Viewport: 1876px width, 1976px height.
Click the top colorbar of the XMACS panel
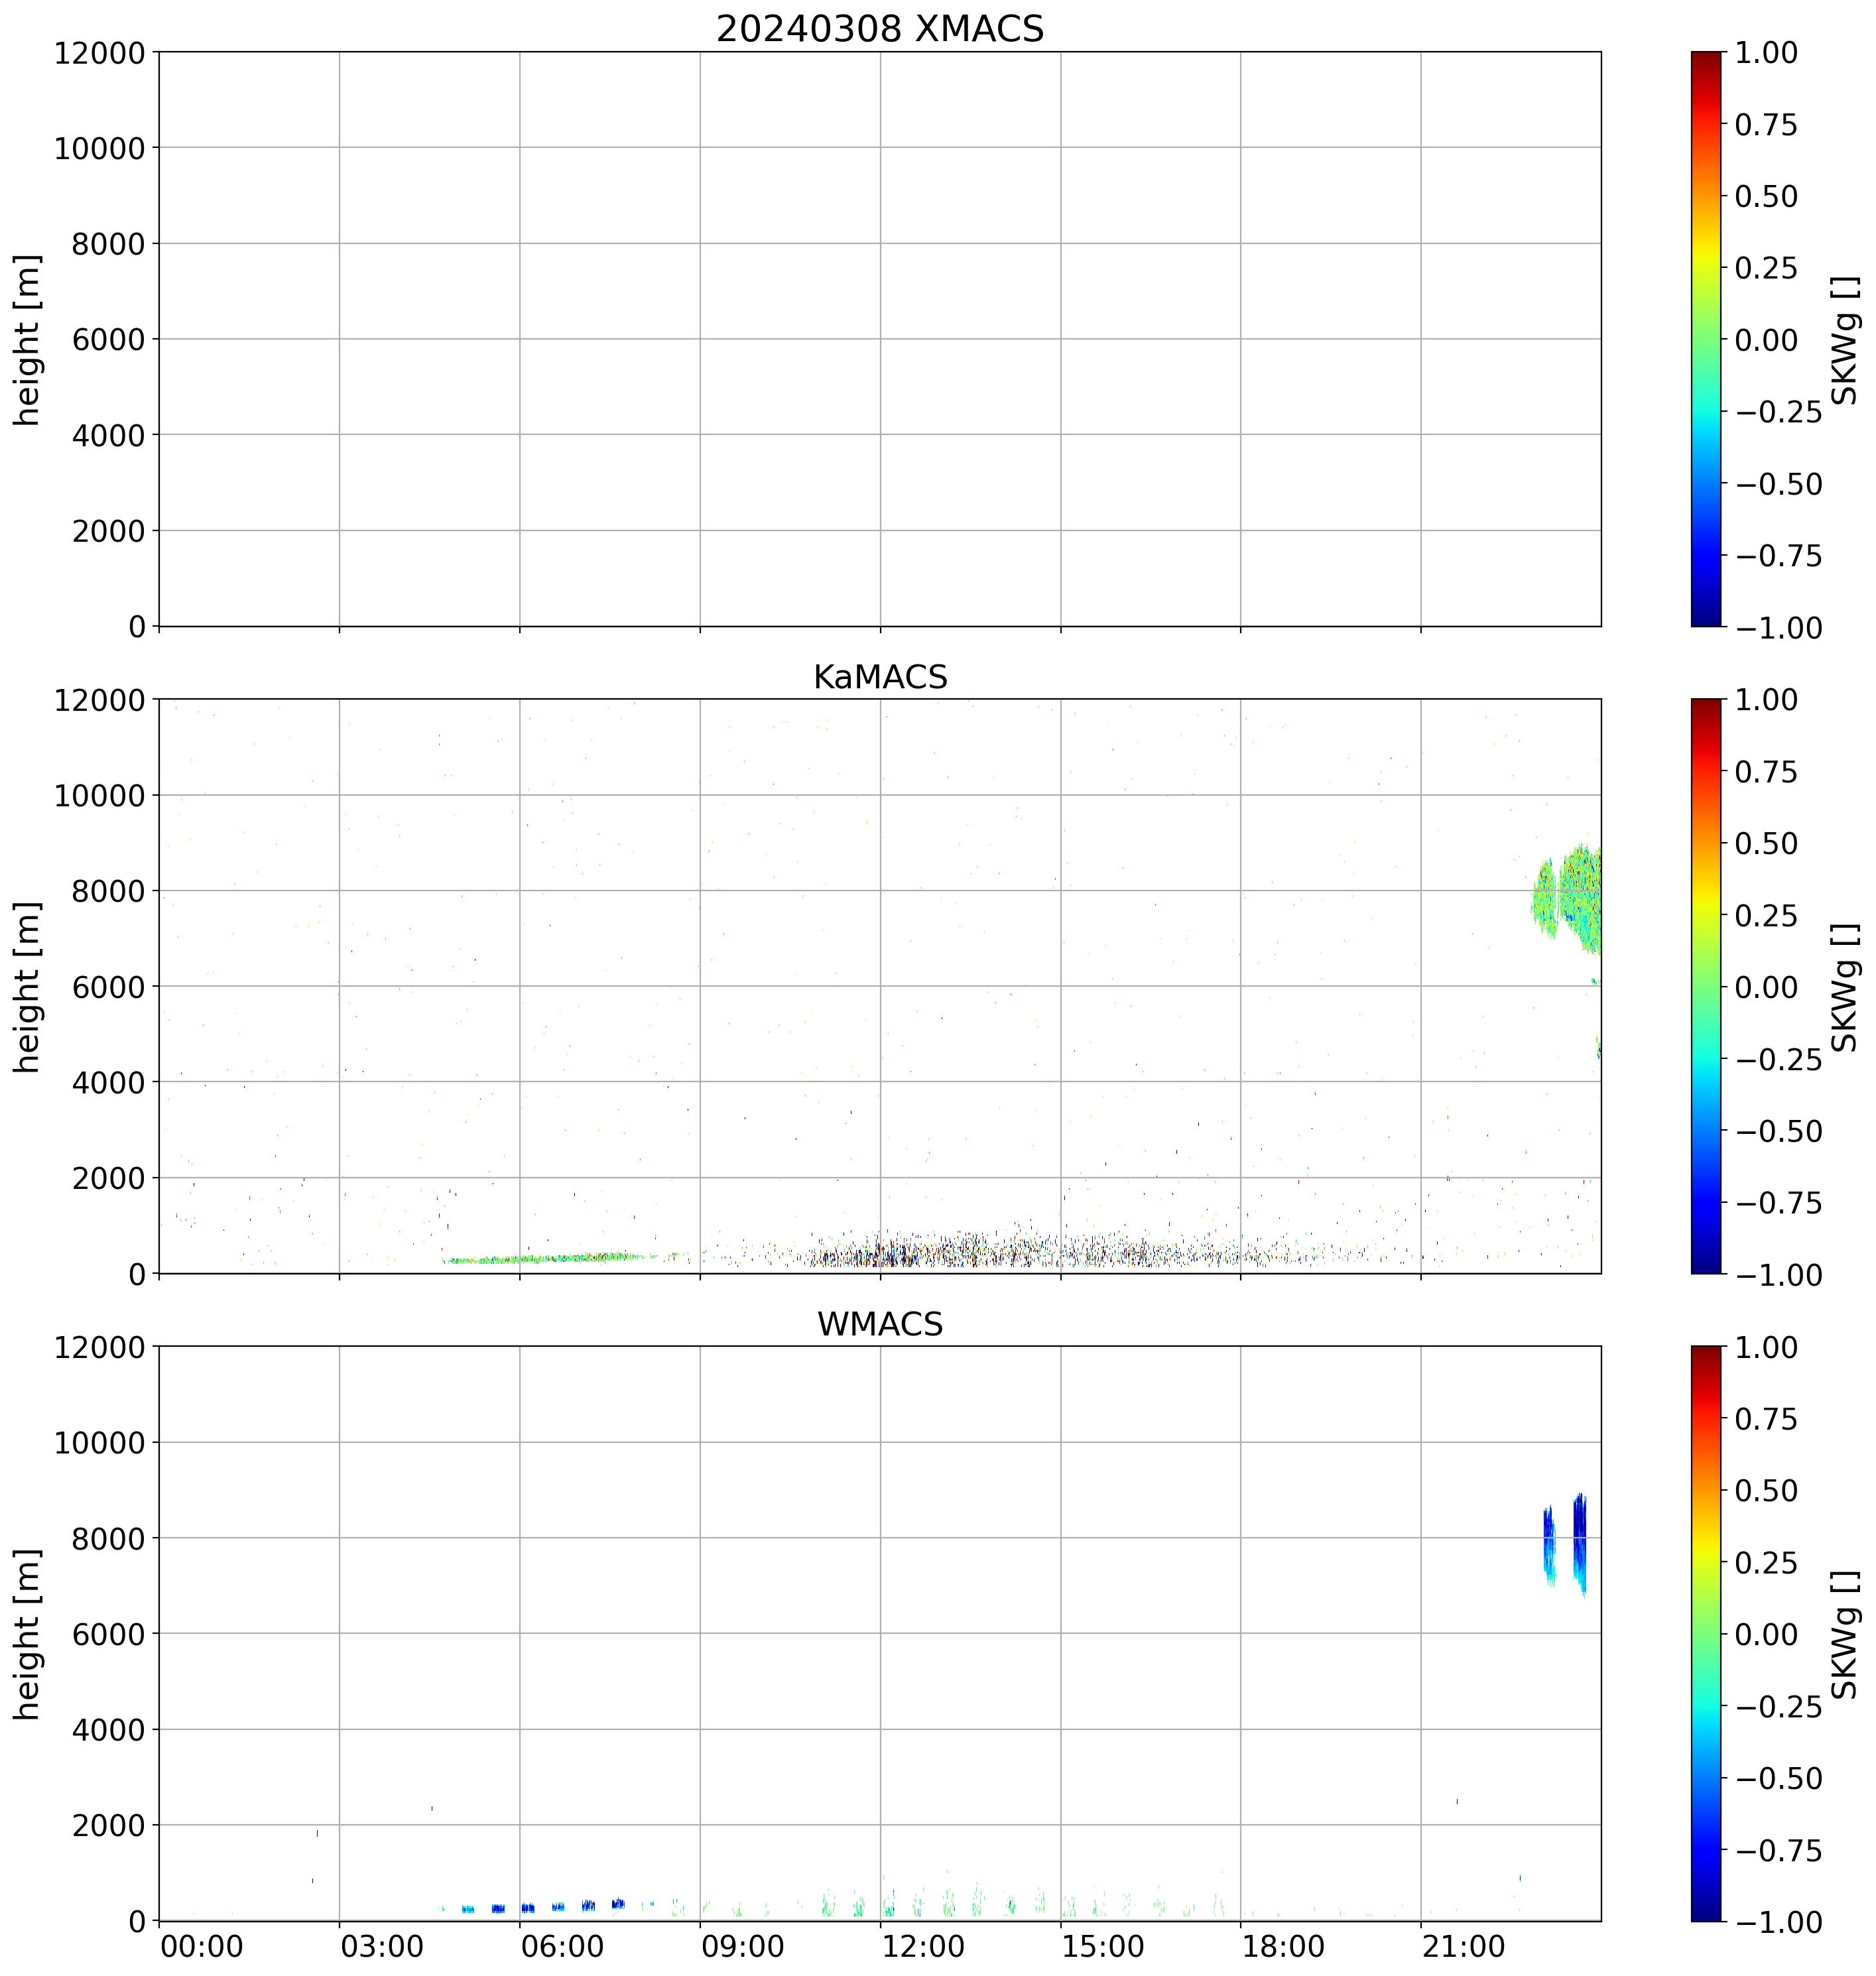(1706, 338)
